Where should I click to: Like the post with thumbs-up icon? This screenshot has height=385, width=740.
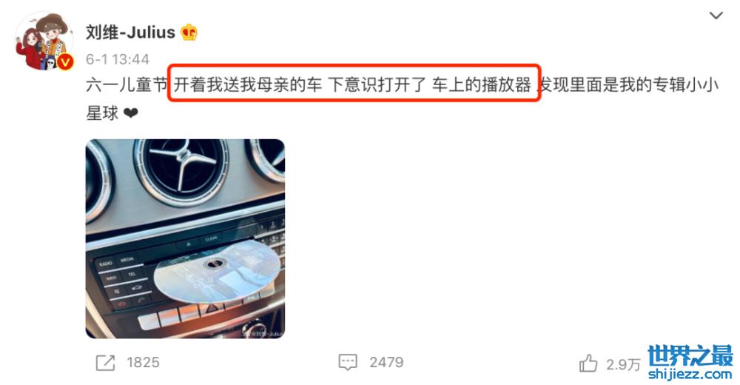click(x=588, y=364)
